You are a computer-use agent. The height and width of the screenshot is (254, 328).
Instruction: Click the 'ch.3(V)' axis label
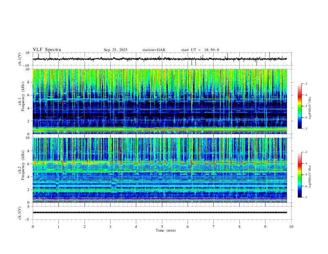pyautogui.click(x=20, y=213)
